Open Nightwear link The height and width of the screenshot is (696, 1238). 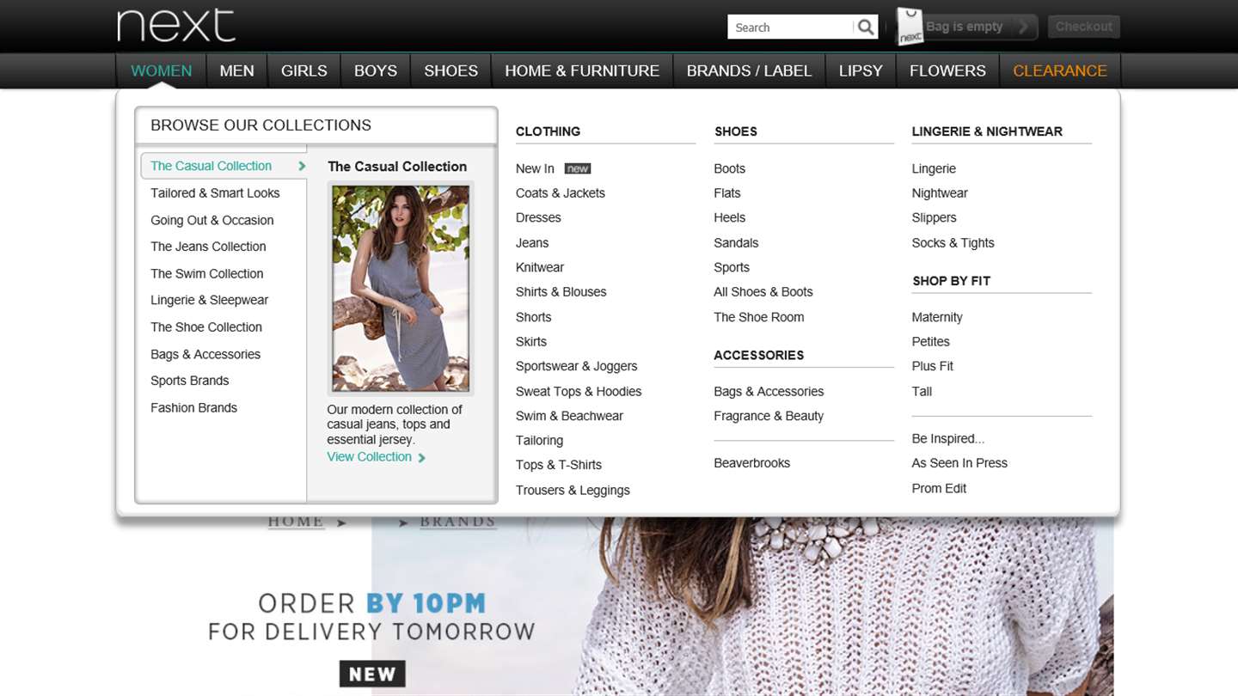(x=940, y=193)
